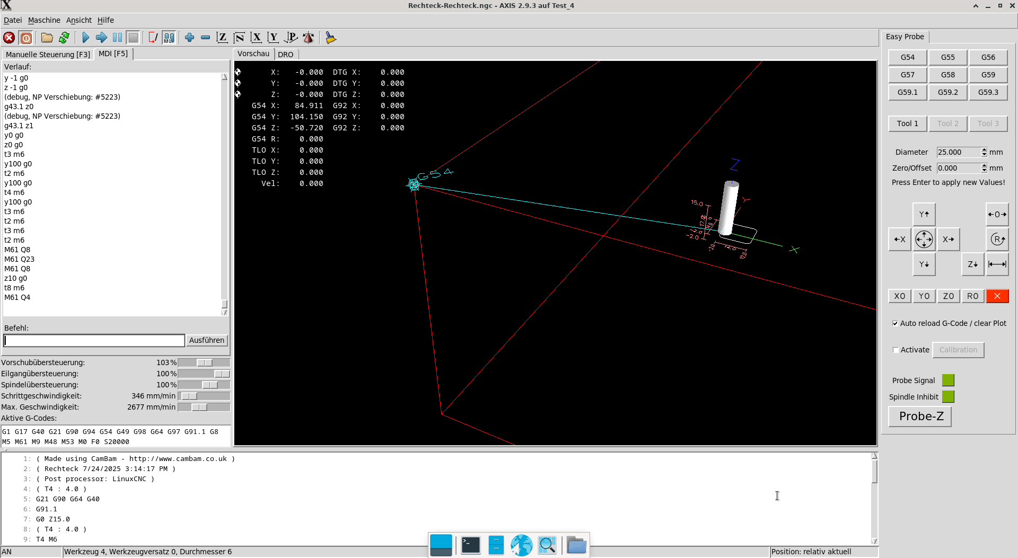This screenshot has width=1018, height=558.
Task: Toggle block delete (skip lines with /)
Action: point(153,38)
